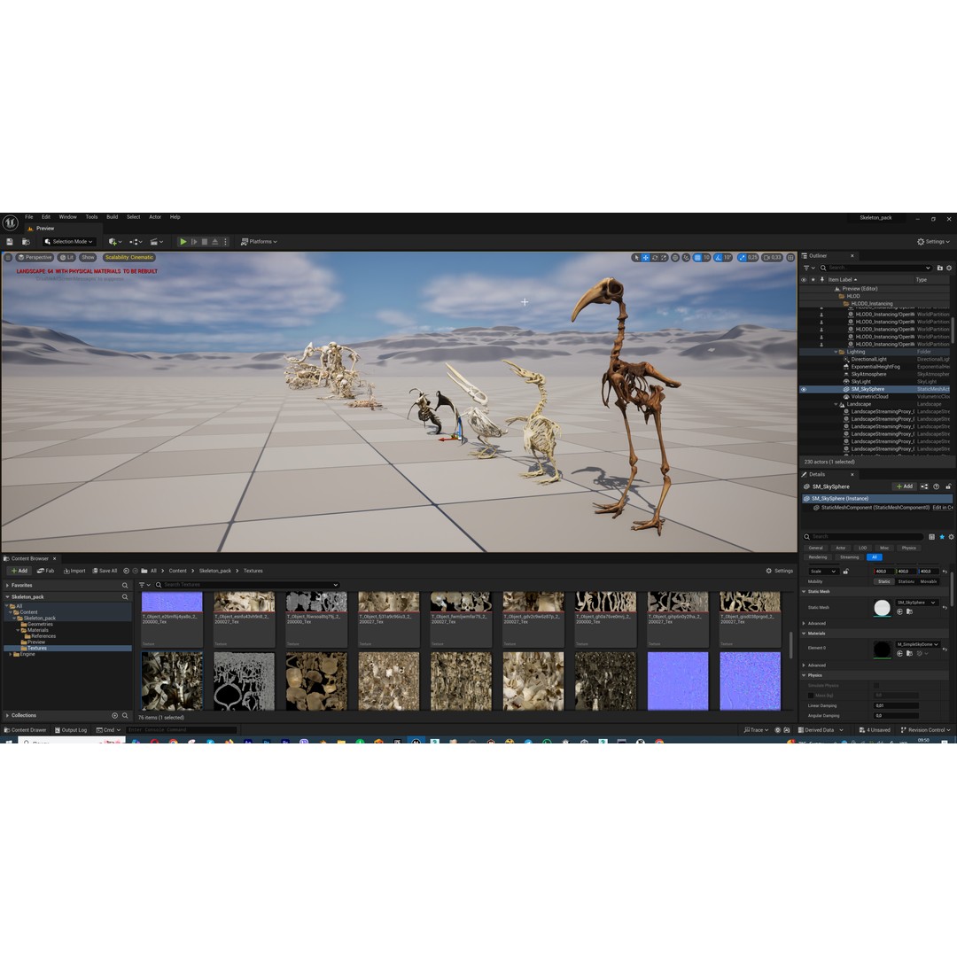
Task: Toggle grid snapping in viewport
Action: (697, 258)
